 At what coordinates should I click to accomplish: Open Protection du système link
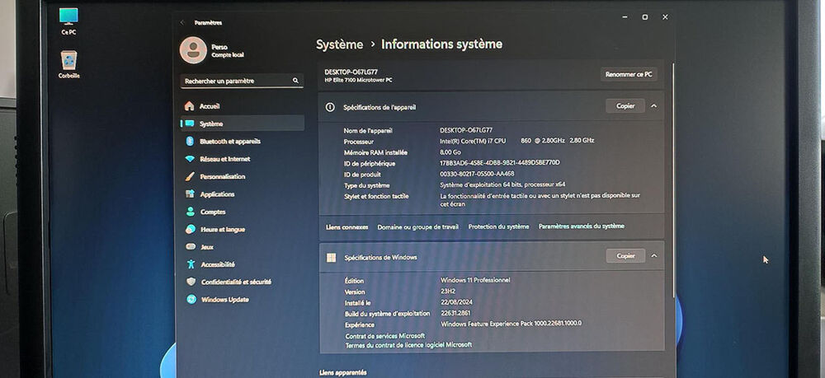pyautogui.click(x=499, y=226)
